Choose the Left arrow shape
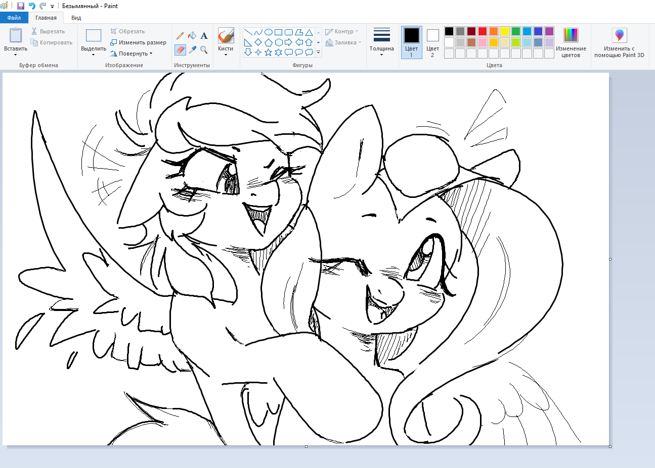Screen dimensions: 655x468 (299, 42)
